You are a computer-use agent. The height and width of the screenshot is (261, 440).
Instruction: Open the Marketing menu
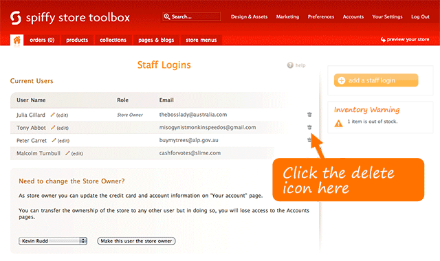287,16
